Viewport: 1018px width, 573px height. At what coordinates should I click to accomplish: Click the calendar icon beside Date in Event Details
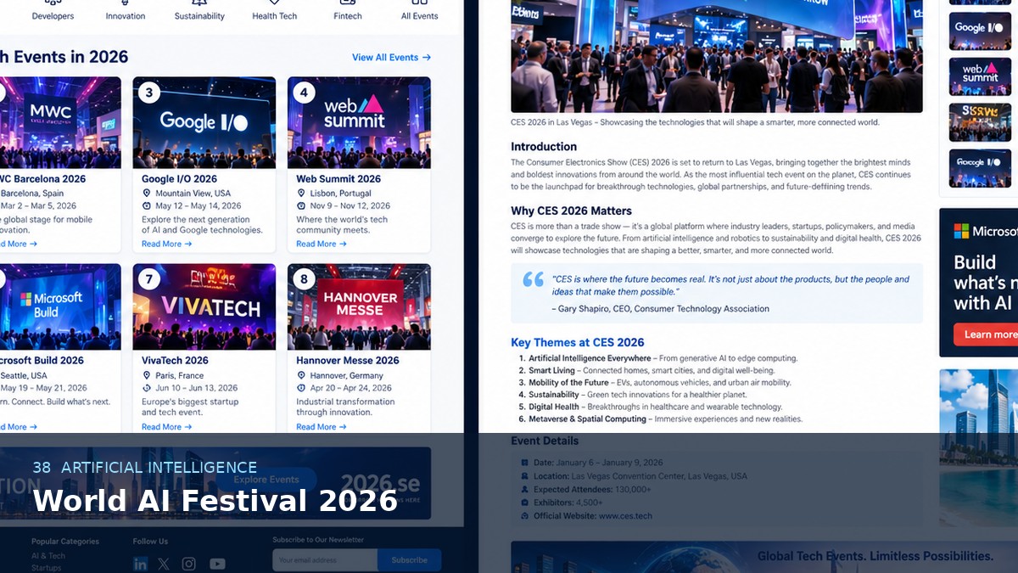(x=524, y=463)
